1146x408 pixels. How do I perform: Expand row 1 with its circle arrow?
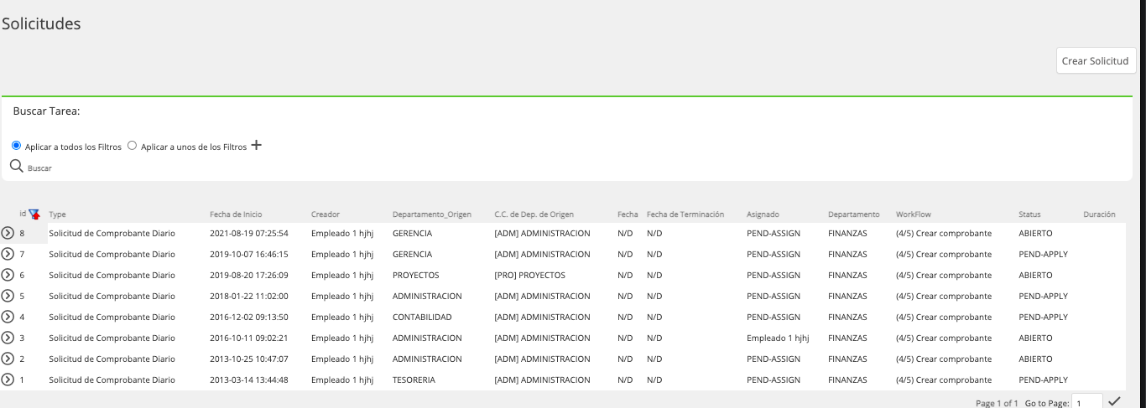click(8, 380)
